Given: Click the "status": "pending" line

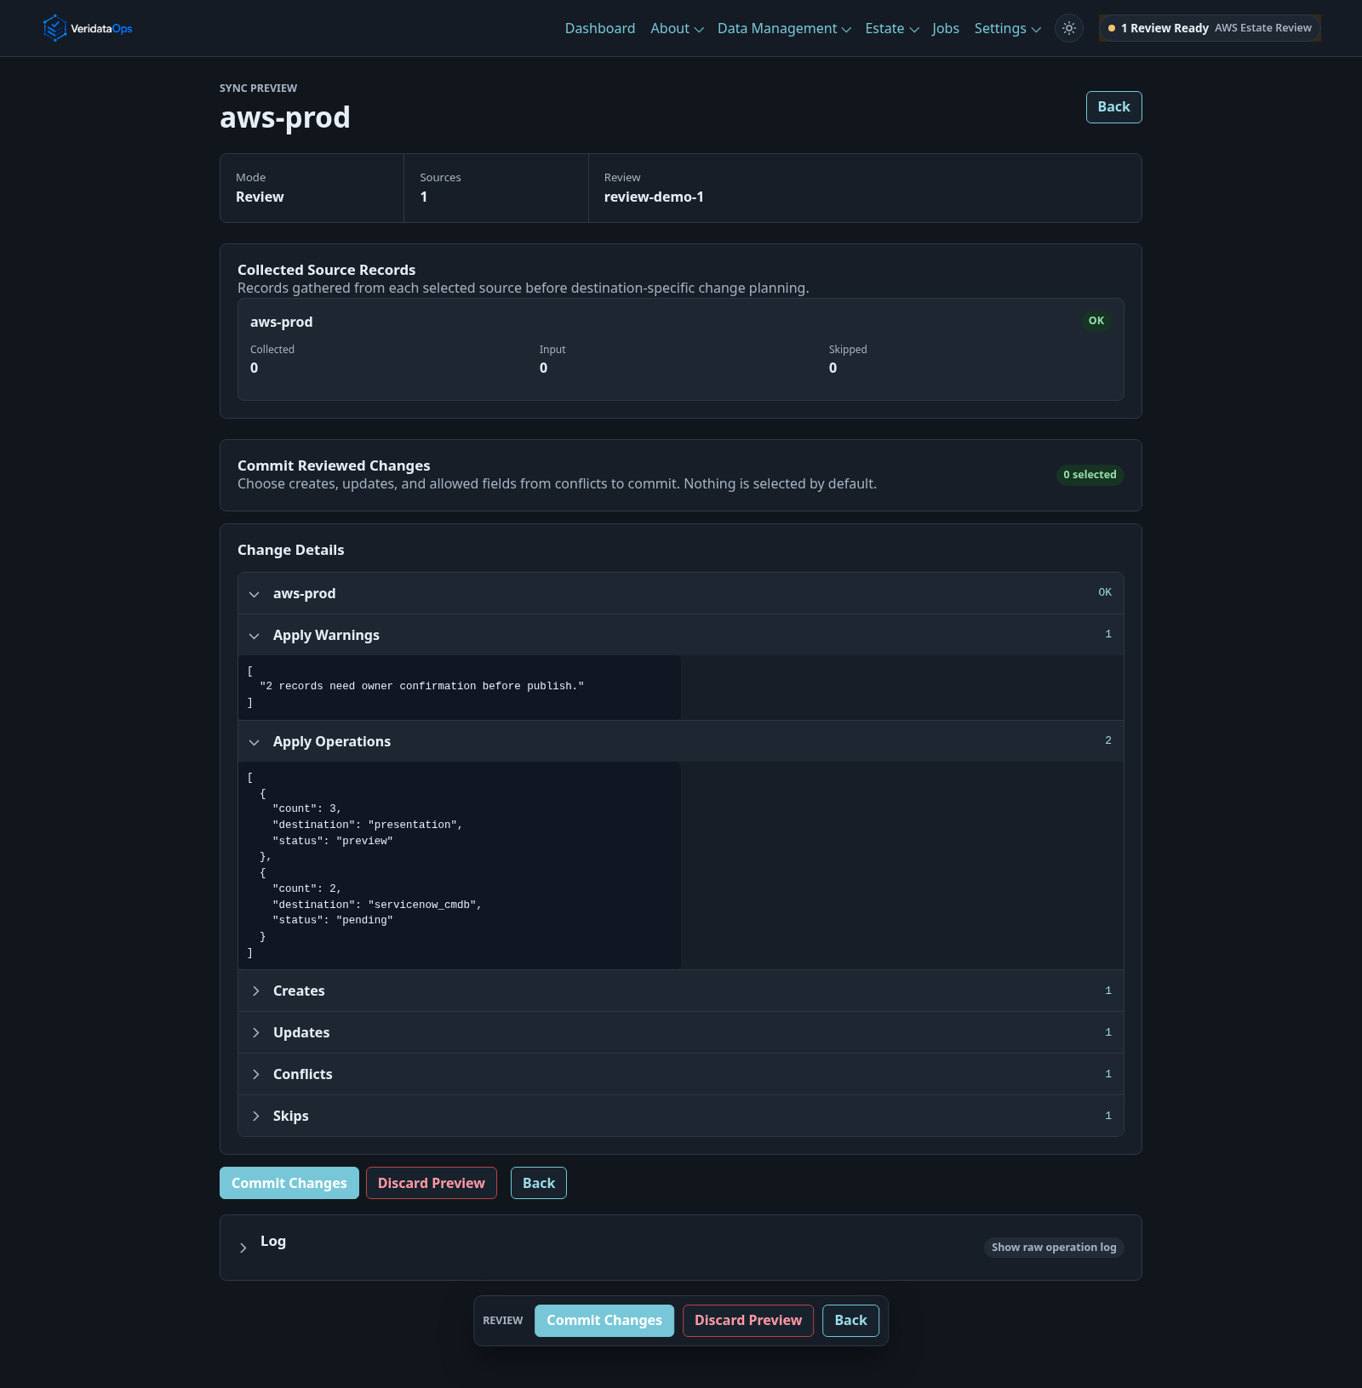Looking at the screenshot, I should click(333, 920).
